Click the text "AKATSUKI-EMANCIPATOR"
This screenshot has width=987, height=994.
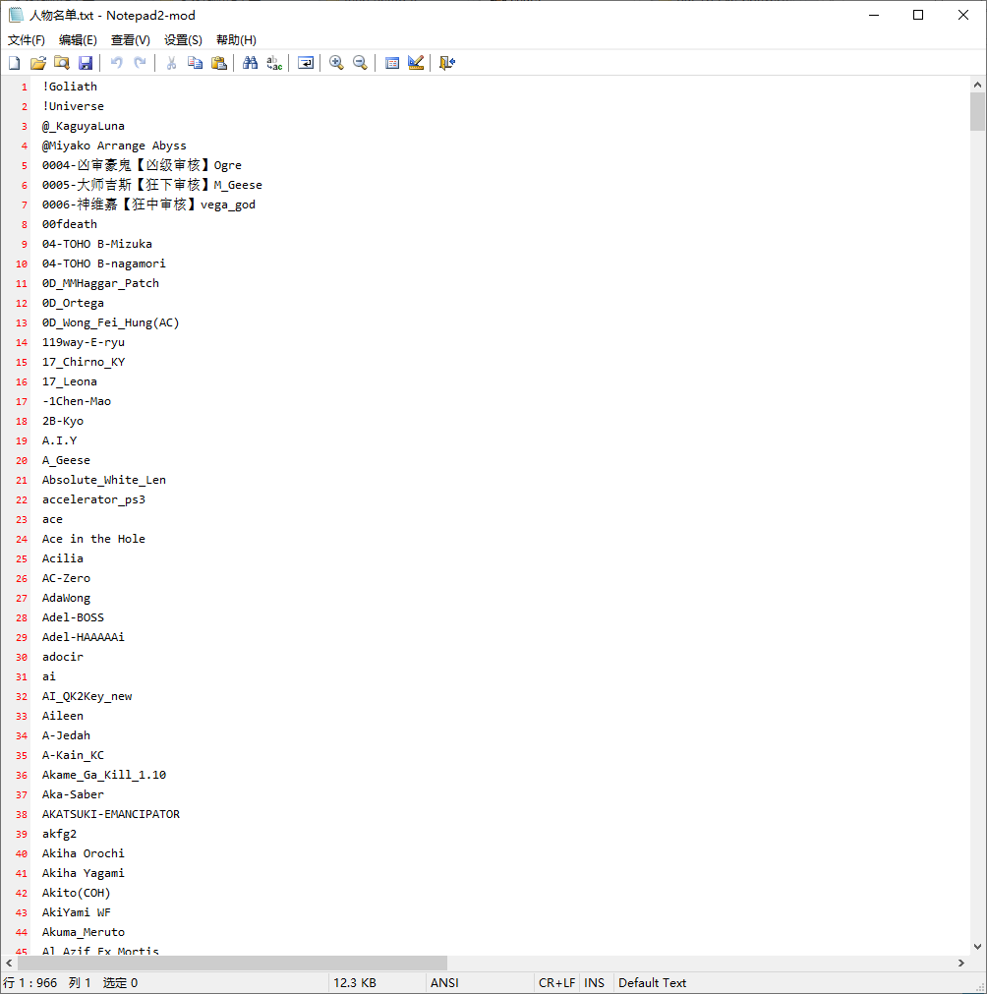[111, 814]
